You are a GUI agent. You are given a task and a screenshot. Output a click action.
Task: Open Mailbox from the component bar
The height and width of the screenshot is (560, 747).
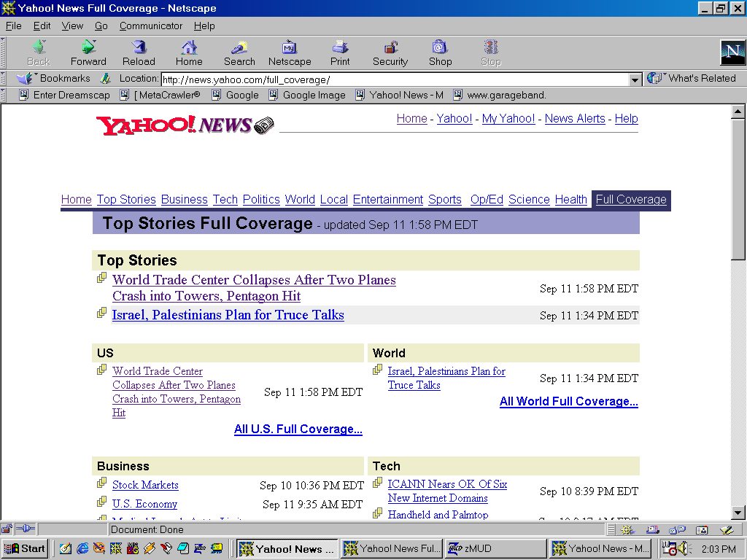pyautogui.click(x=652, y=529)
